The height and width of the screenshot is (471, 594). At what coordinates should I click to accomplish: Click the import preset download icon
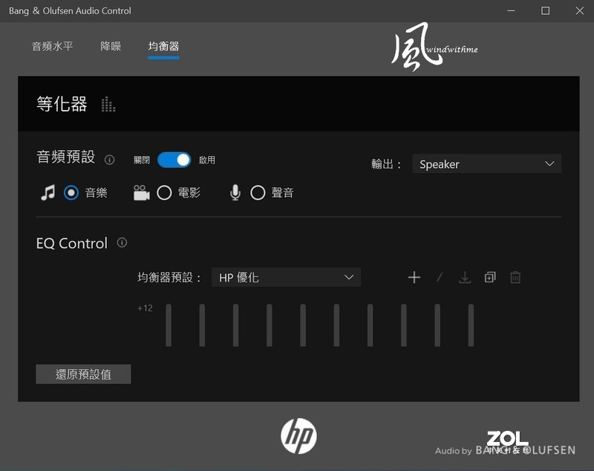[465, 277]
